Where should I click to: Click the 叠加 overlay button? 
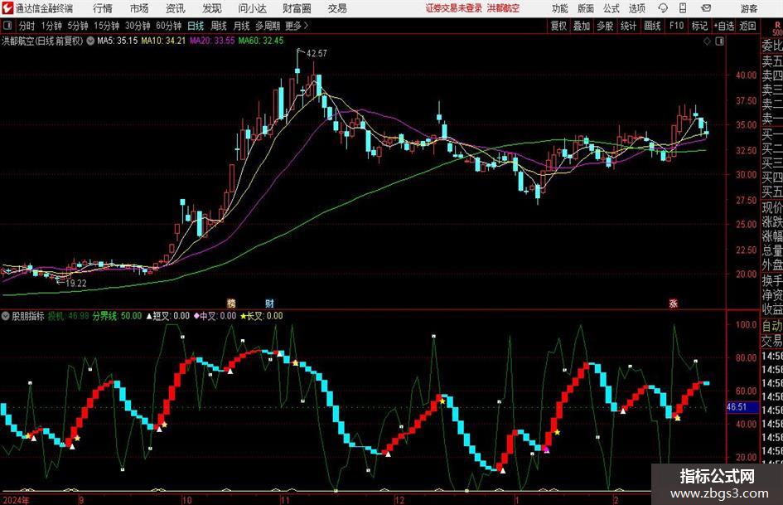pyautogui.click(x=582, y=26)
